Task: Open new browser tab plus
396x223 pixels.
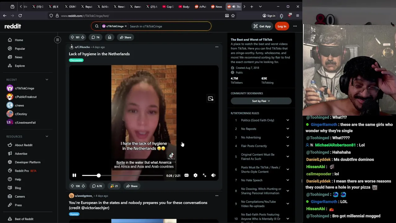Action: tap(252, 7)
